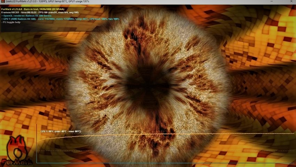Click the GPU 1 temperature min/max label

coord(61,132)
